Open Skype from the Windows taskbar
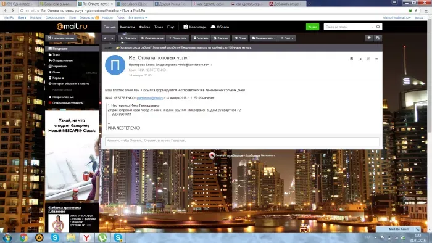Viewport: 432px width, 243px height. pyautogui.click(x=55, y=237)
